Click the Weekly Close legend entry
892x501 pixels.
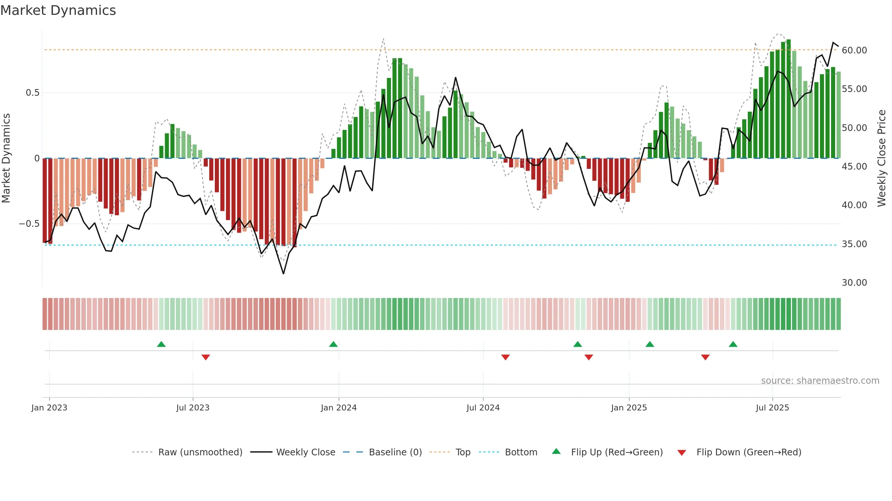[x=293, y=452]
